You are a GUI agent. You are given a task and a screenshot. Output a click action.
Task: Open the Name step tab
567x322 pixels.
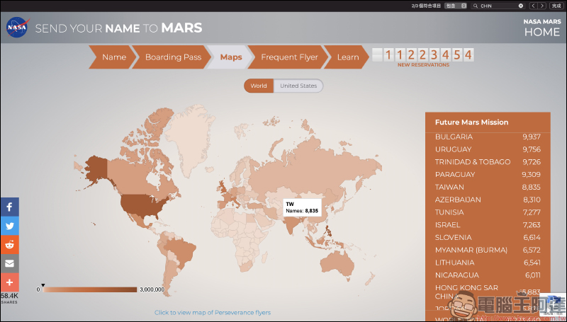pos(113,57)
